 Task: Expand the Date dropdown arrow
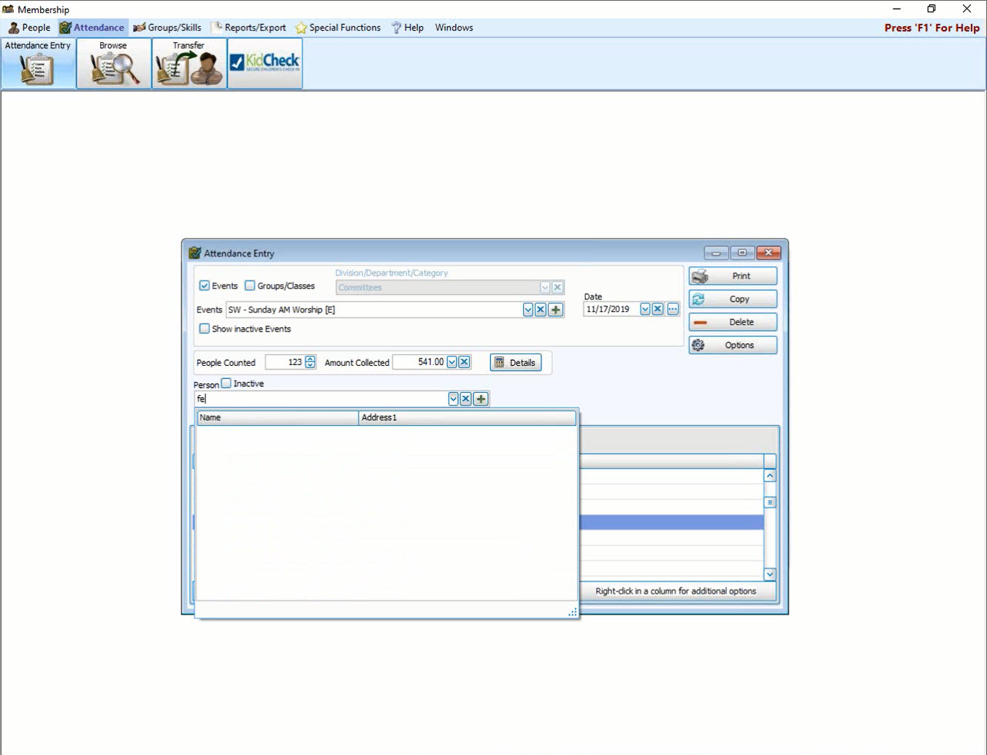(645, 309)
